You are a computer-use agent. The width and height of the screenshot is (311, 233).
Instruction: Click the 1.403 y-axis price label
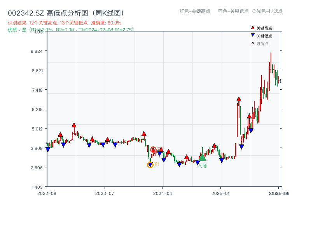coord(37,187)
